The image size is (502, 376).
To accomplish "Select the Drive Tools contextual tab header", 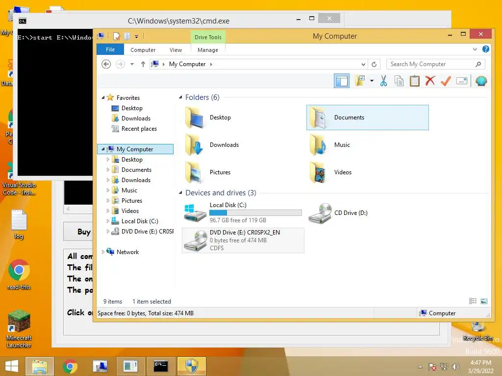I will [x=208, y=37].
